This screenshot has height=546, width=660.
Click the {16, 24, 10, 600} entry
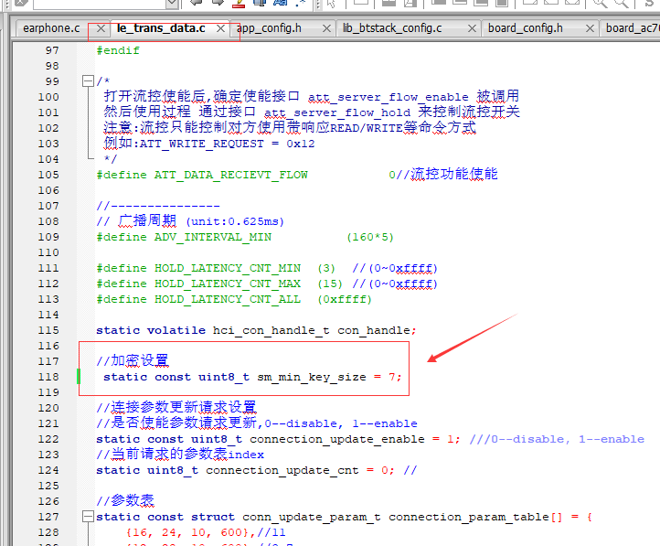click(x=187, y=532)
